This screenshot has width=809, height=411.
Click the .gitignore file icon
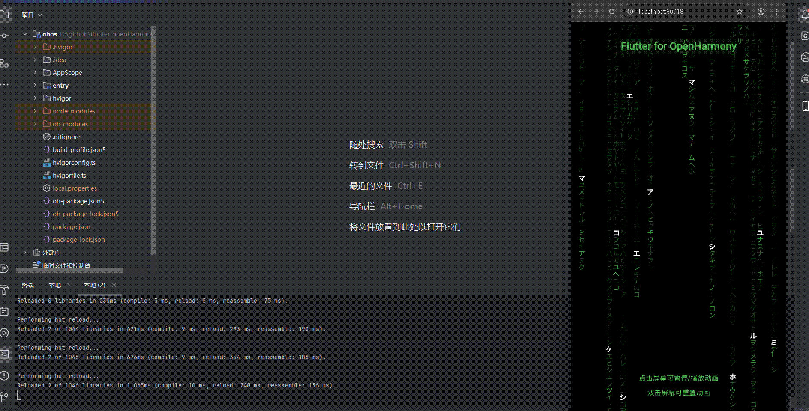click(x=47, y=137)
